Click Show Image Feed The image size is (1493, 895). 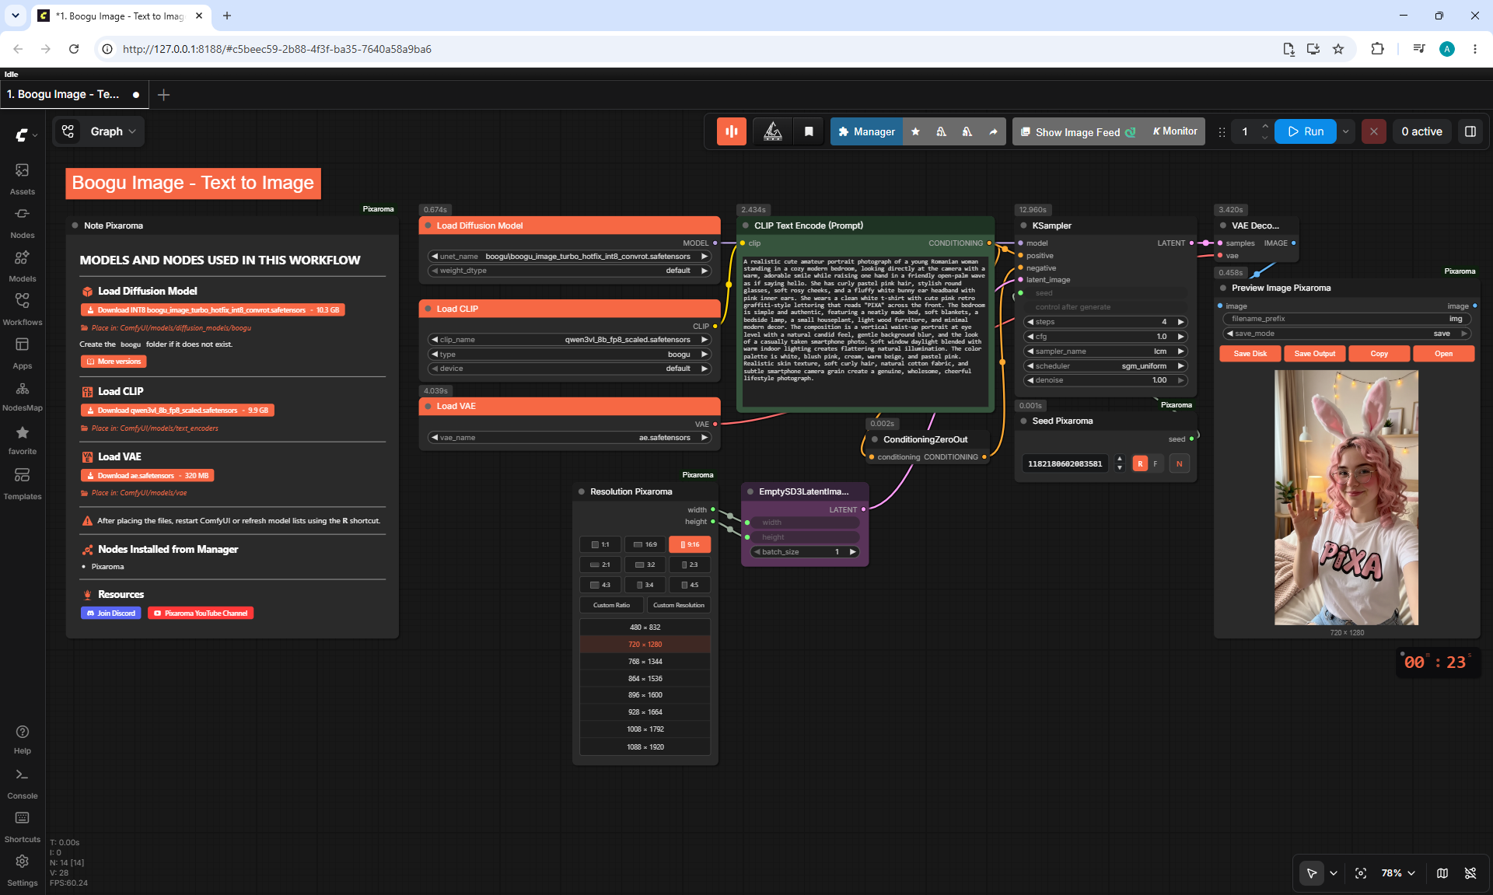(x=1078, y=131)
